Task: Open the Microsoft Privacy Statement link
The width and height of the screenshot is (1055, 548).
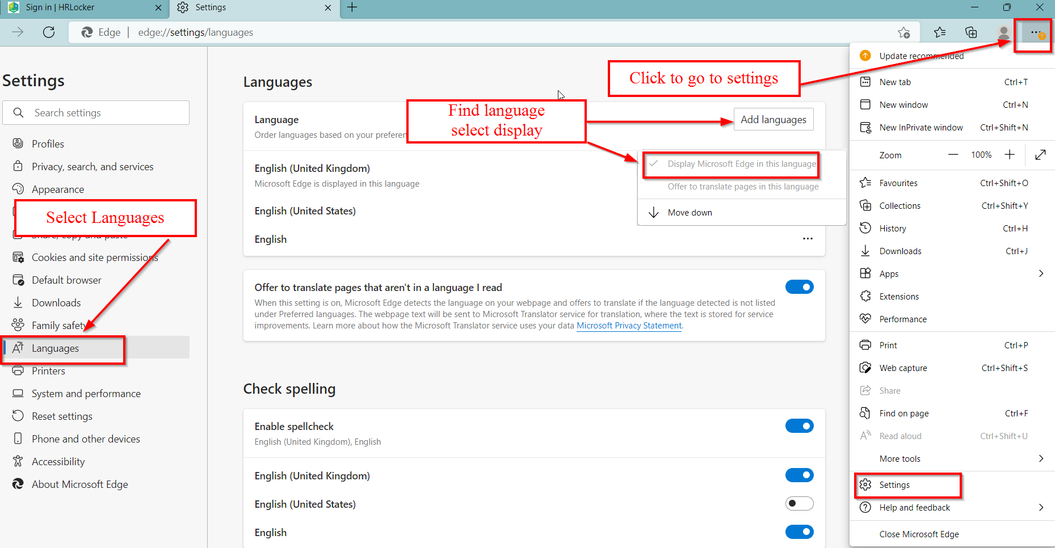Action: pyautogui.click(x=629, y=326)
